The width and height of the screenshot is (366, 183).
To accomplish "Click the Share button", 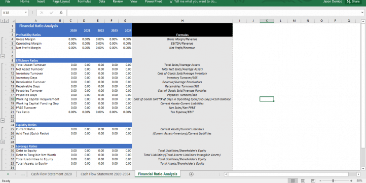I will (x=353, y=2).
